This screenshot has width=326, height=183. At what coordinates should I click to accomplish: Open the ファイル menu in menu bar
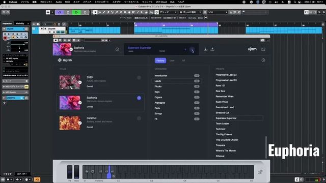click(x=25, y=2)
